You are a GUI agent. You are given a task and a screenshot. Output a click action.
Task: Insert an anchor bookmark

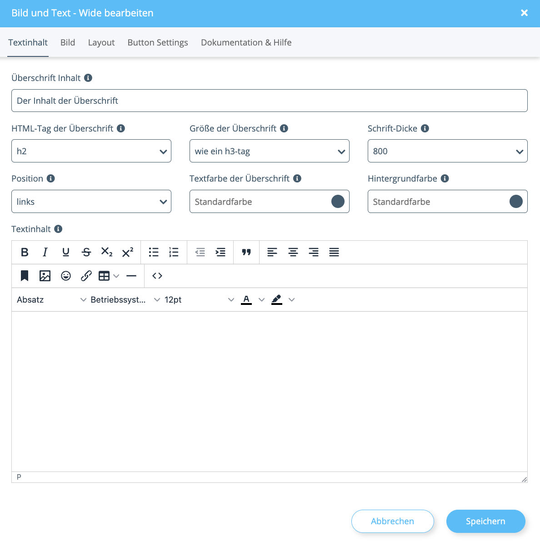point(25,276)
